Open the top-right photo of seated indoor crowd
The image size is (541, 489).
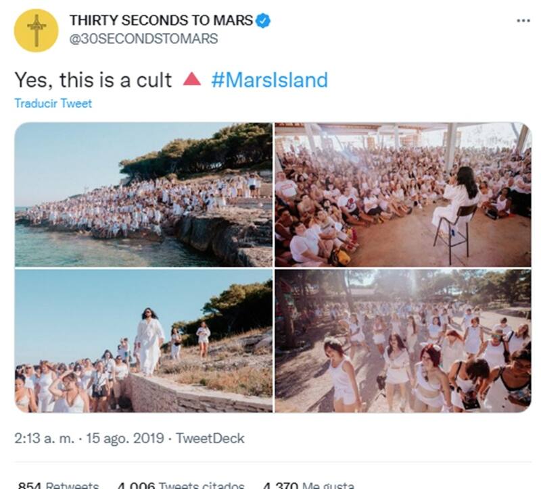pyautogui.click(x=403, y=195)
